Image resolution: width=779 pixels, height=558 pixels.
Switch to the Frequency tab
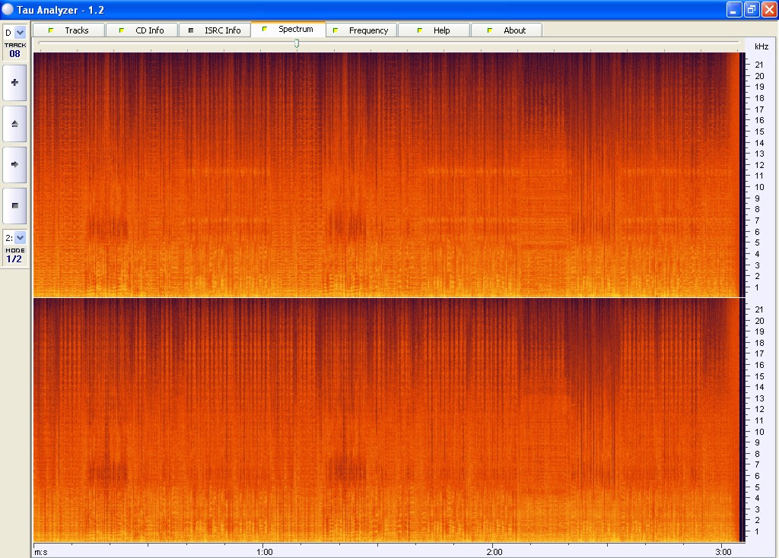pos(361,30)
